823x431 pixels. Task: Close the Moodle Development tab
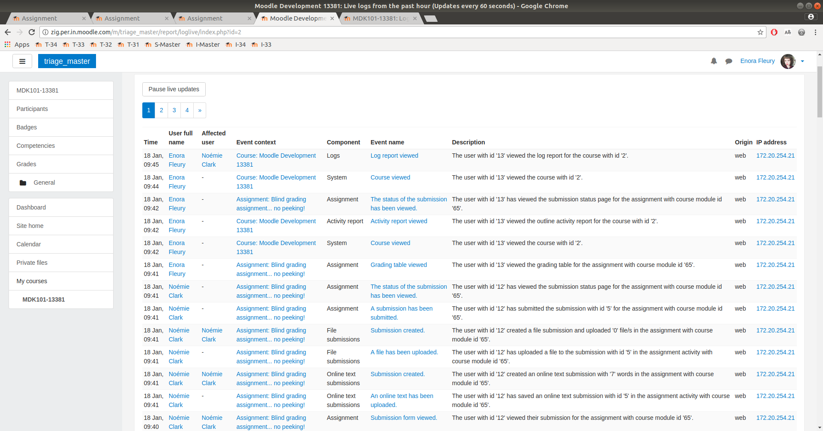pos(332,18)
